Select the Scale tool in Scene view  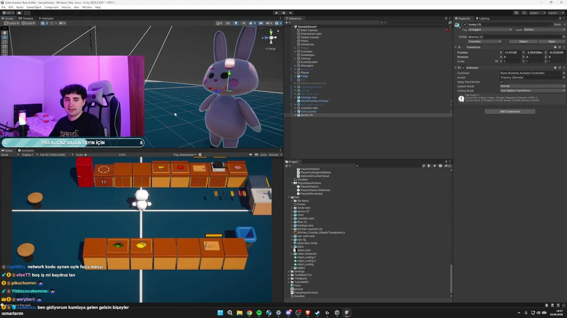[5, 47]
